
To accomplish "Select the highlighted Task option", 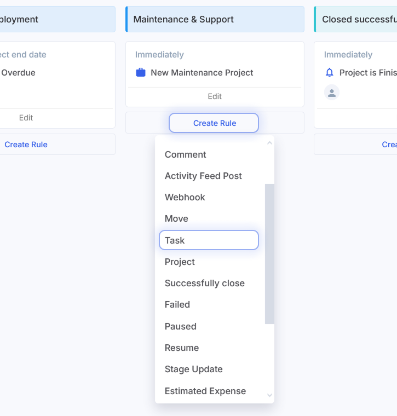I will tap(208, 240).
